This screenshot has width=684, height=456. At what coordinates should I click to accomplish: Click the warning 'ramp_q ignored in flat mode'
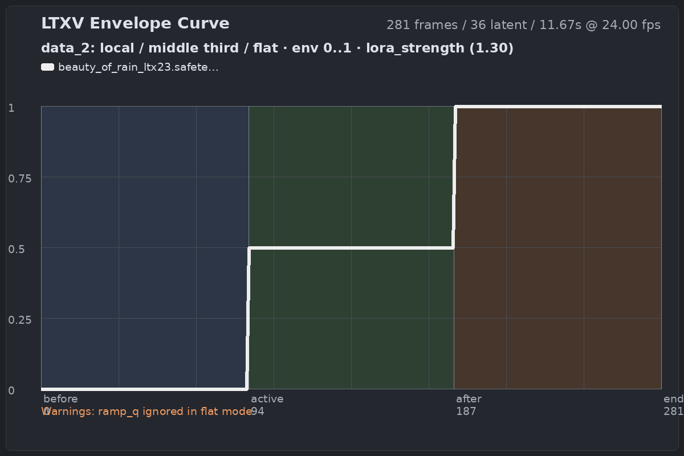(x=147, y=412)
